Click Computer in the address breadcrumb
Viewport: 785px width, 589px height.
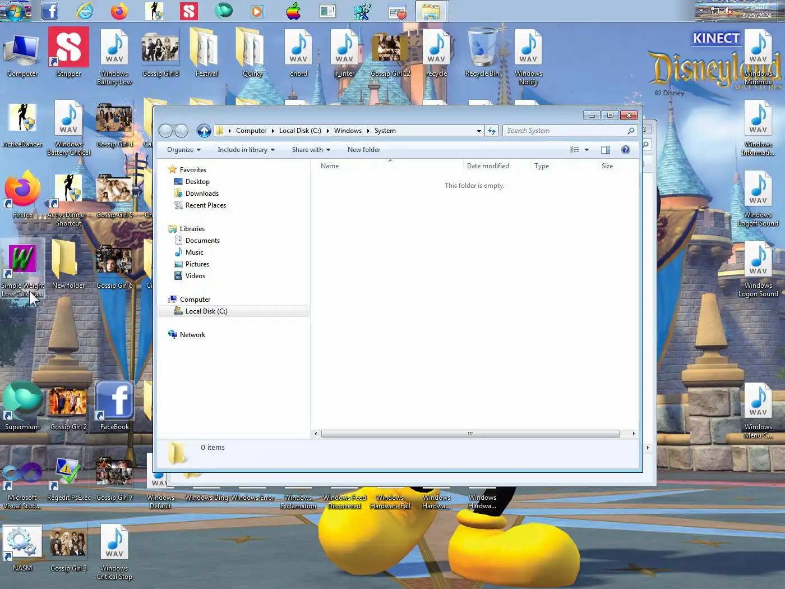[251, 131]
